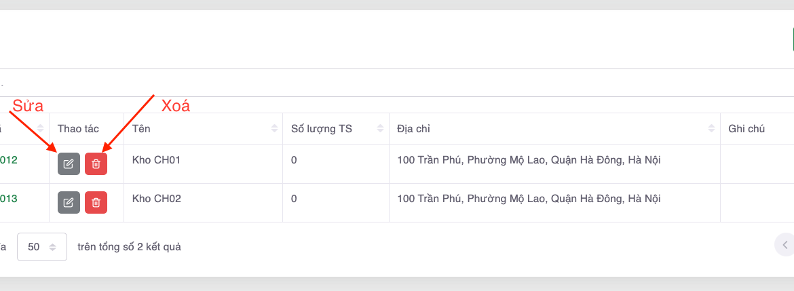Screen dimensions: 794x291
Task: Click the sort arrows left of Thao tác
Action: [41, 128]
